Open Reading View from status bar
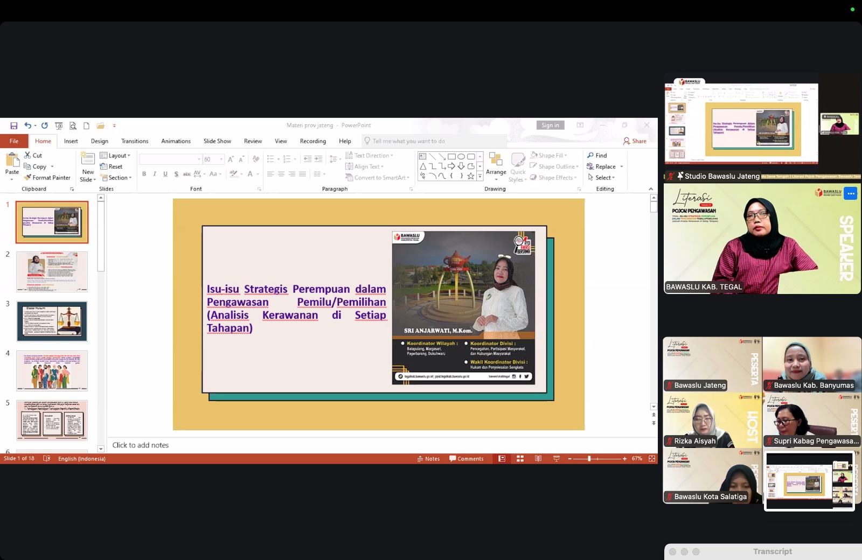The image size is (862, 560). (538, 459)
